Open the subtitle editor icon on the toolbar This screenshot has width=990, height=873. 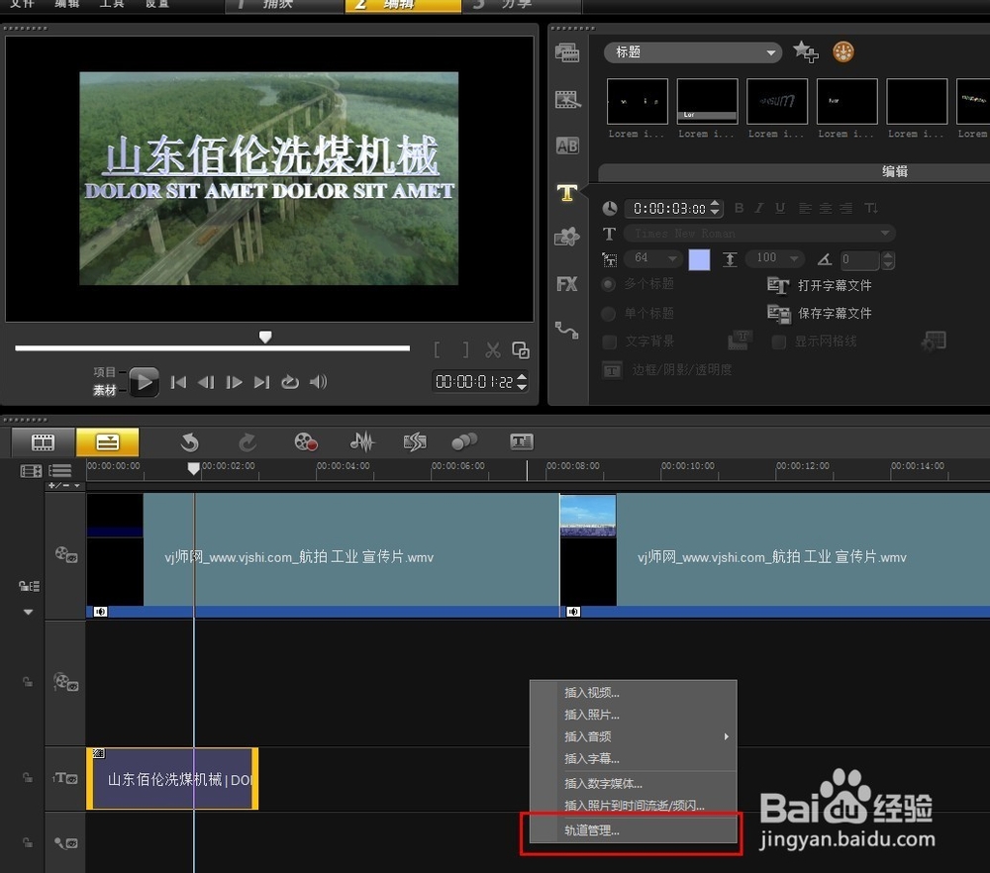(x=522, y=442)
